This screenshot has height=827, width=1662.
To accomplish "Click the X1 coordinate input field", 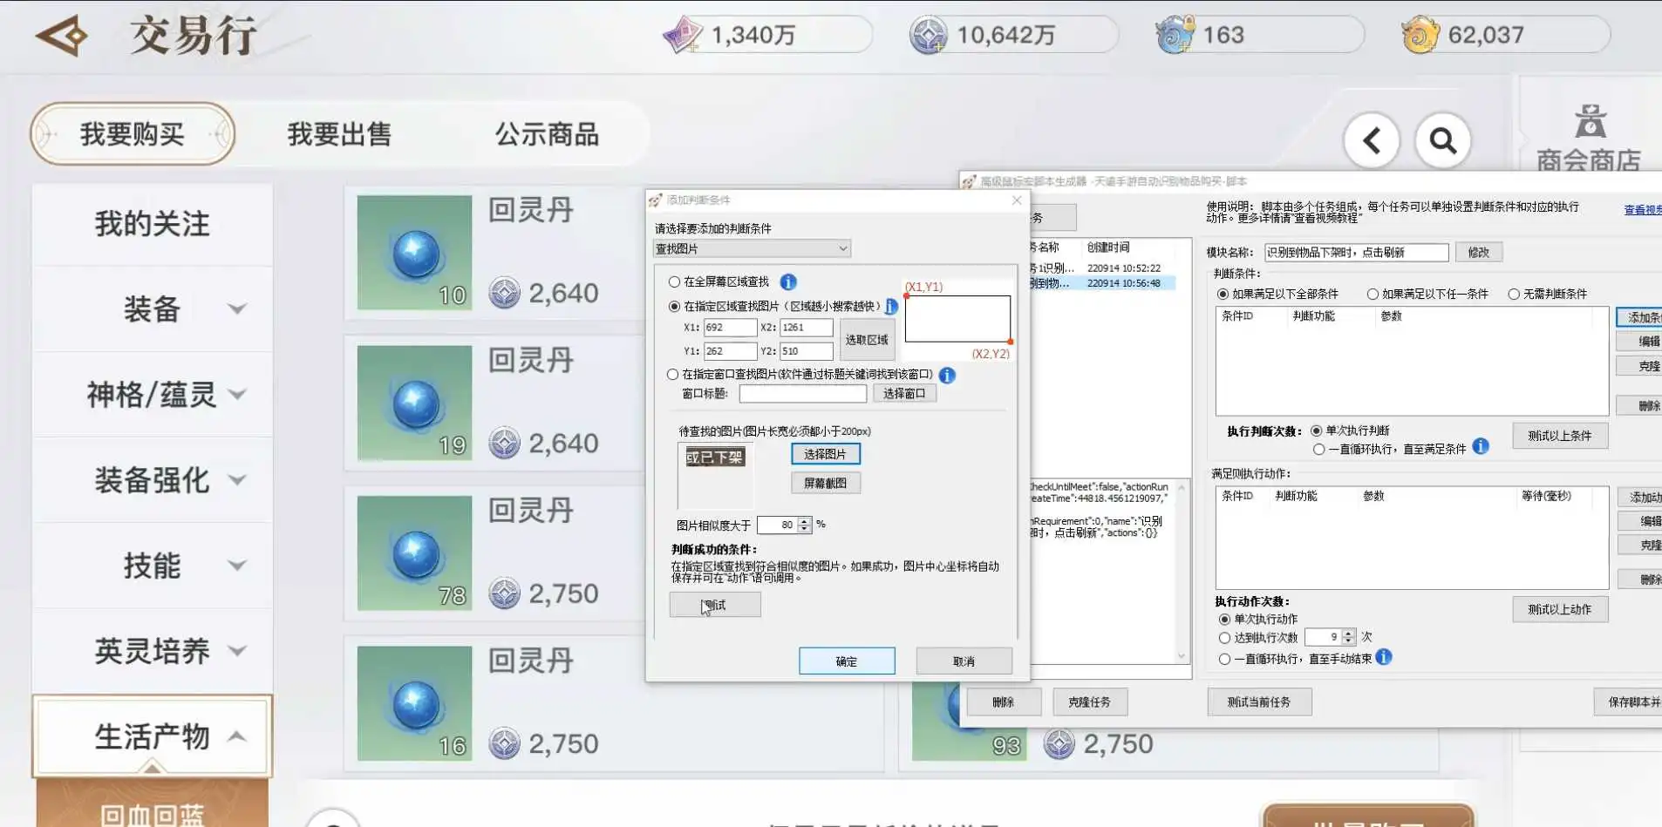I will (730, 328).
